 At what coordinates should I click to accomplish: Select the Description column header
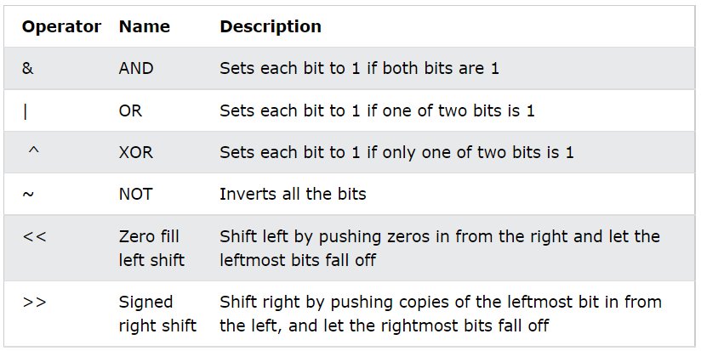(270, 26)
